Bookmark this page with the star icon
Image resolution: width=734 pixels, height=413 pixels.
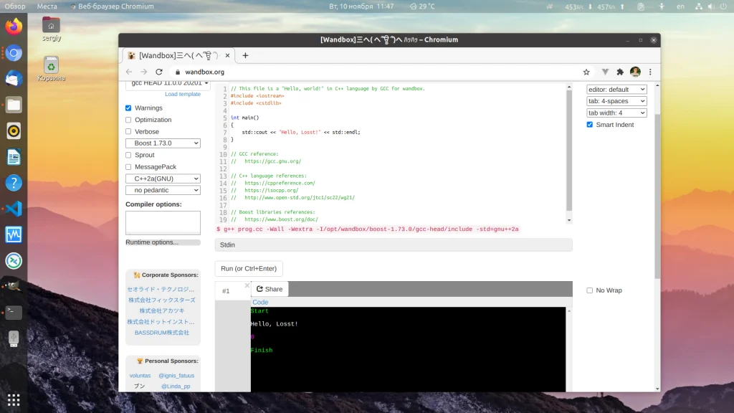[586, 72]
